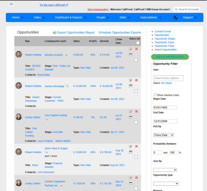Delete the Siskin Steel & Supply opportunity

tap(136, 146)
